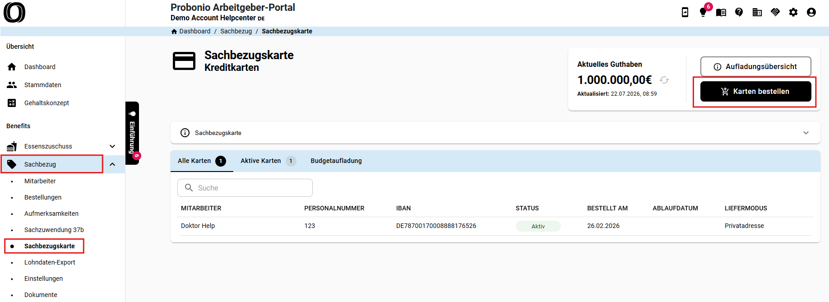
Task: Expand the Essenszuschuss menu chevron
Action: [112, 146]
